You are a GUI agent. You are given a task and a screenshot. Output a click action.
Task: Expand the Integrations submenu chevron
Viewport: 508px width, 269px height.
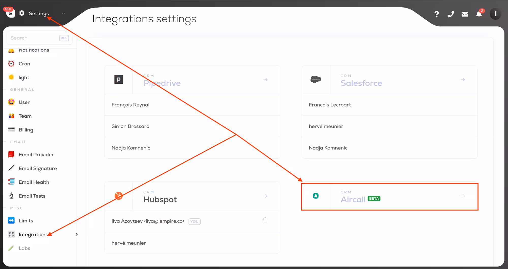pos(76,234)
